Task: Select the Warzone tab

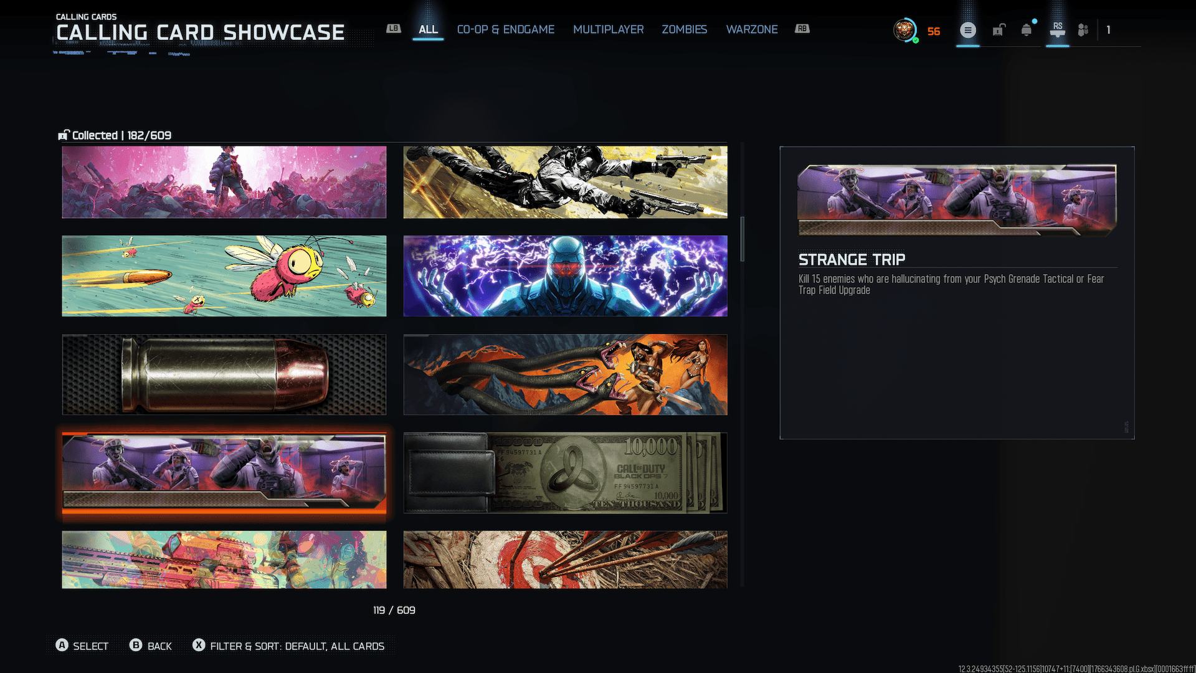Action: pyautogui.click(x=751, y=29)
